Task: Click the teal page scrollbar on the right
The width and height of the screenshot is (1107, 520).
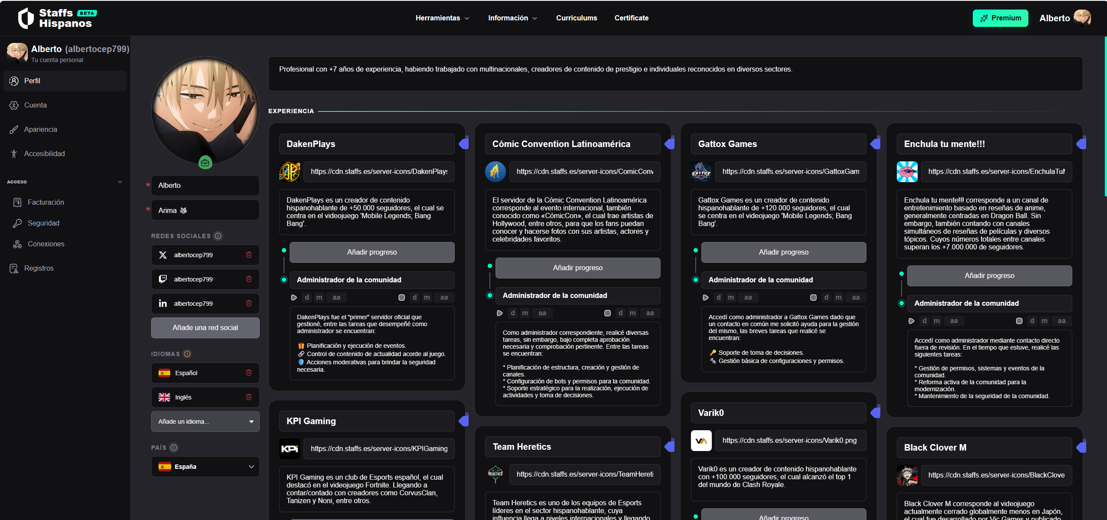Action: (1105, 116)
